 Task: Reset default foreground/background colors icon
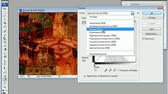tap(3, 91)
